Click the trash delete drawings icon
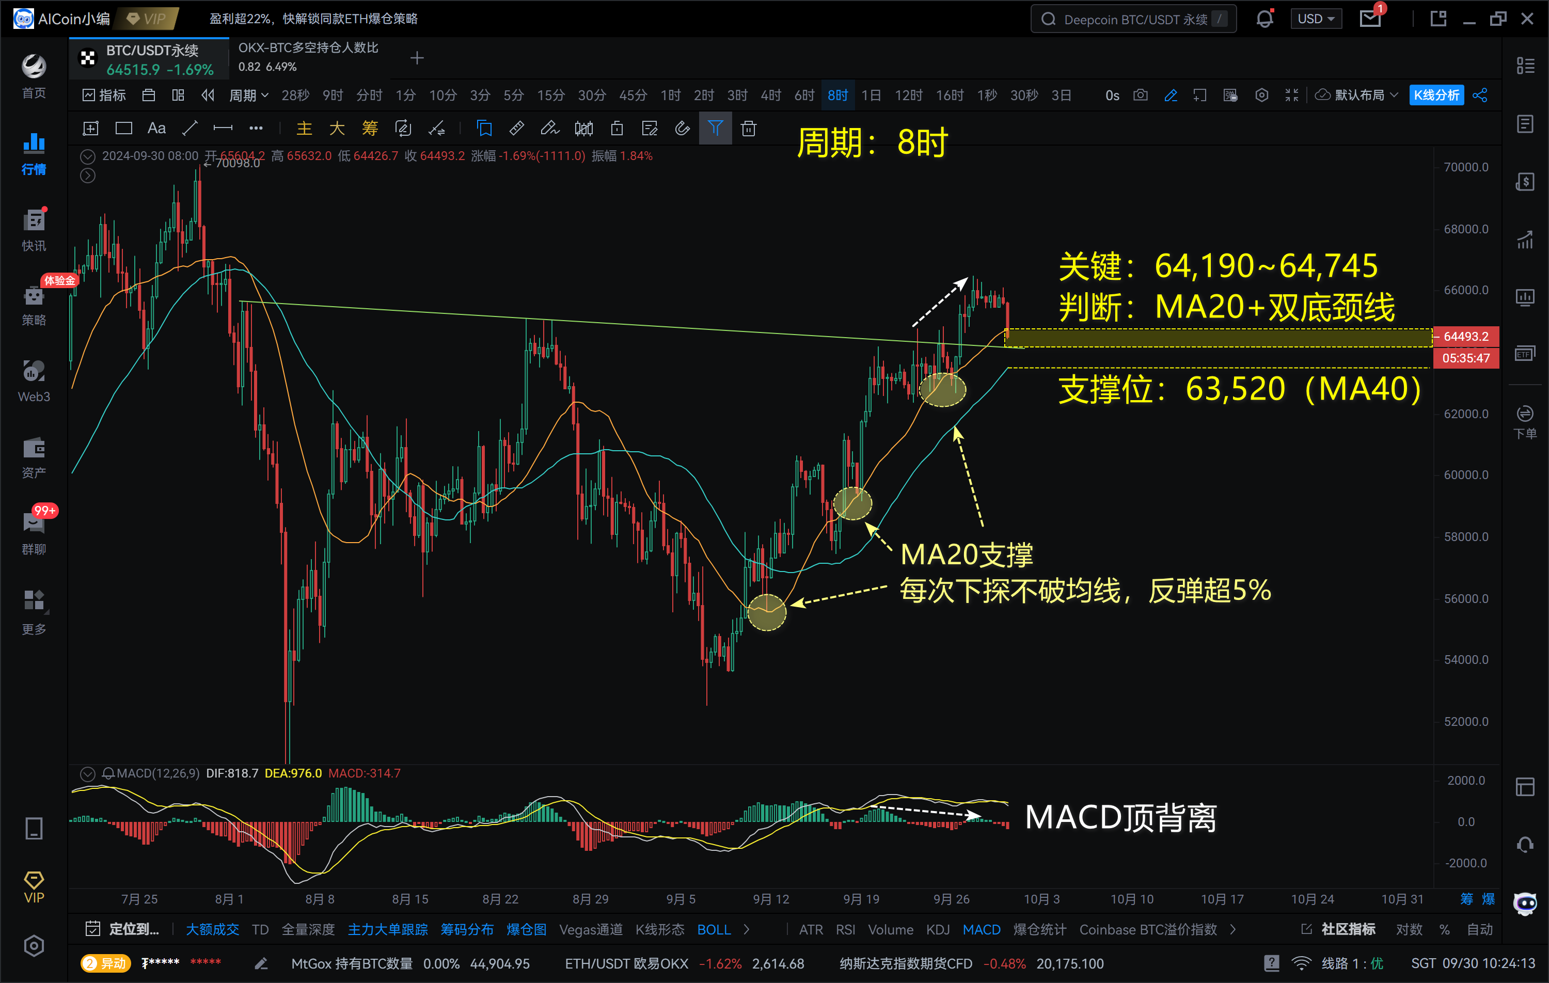The height and width of the screenshot is (983, 1549). 748,129
